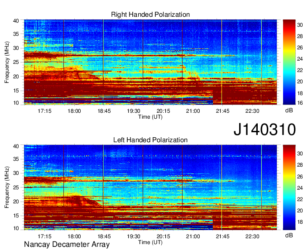The height and width of the screenshot is (250, 308).
Task: Click 40 MHz tick on left-handed plot
Action: click(x=16, y=146)
